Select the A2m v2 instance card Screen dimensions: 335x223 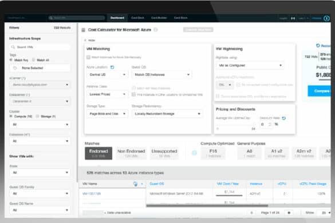[x=304, y=153]
